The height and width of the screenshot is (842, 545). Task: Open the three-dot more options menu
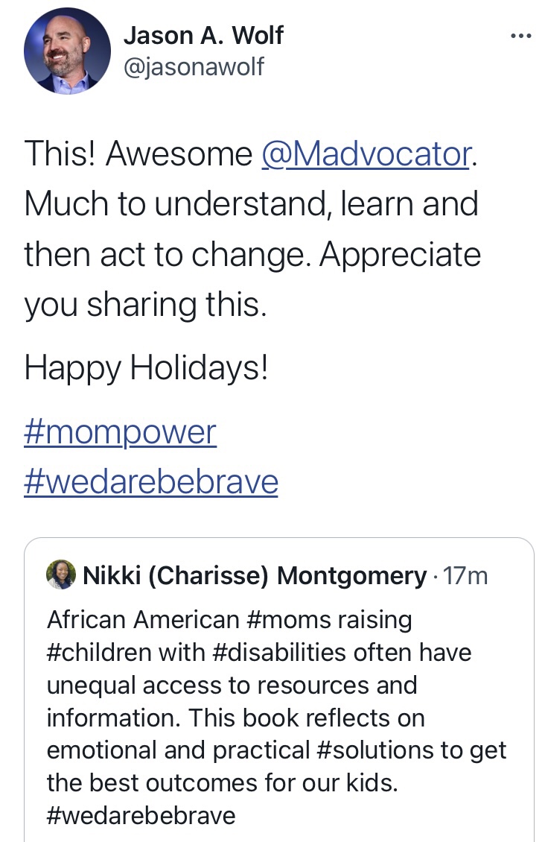[520, 36]
